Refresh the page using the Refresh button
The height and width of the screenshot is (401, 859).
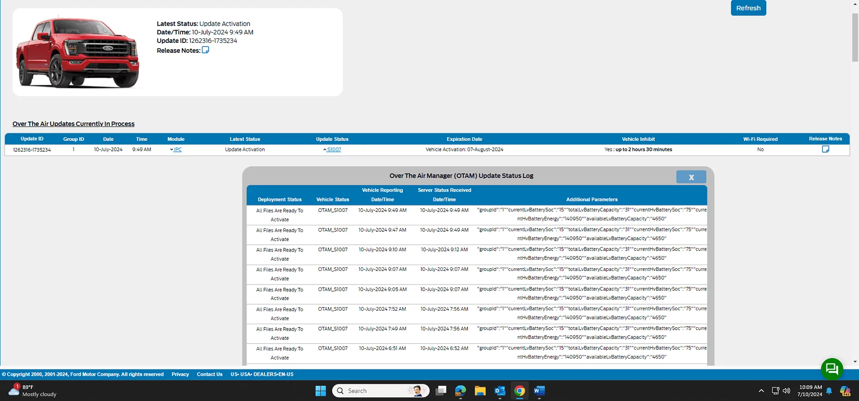point(748,8)
